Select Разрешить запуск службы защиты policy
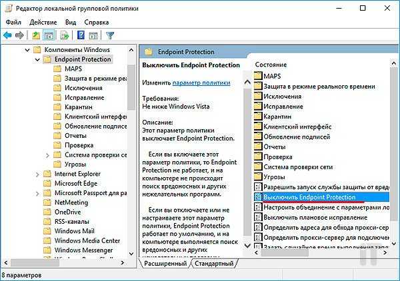The height and width of the screenshot is (281, 400). (321, 187)
